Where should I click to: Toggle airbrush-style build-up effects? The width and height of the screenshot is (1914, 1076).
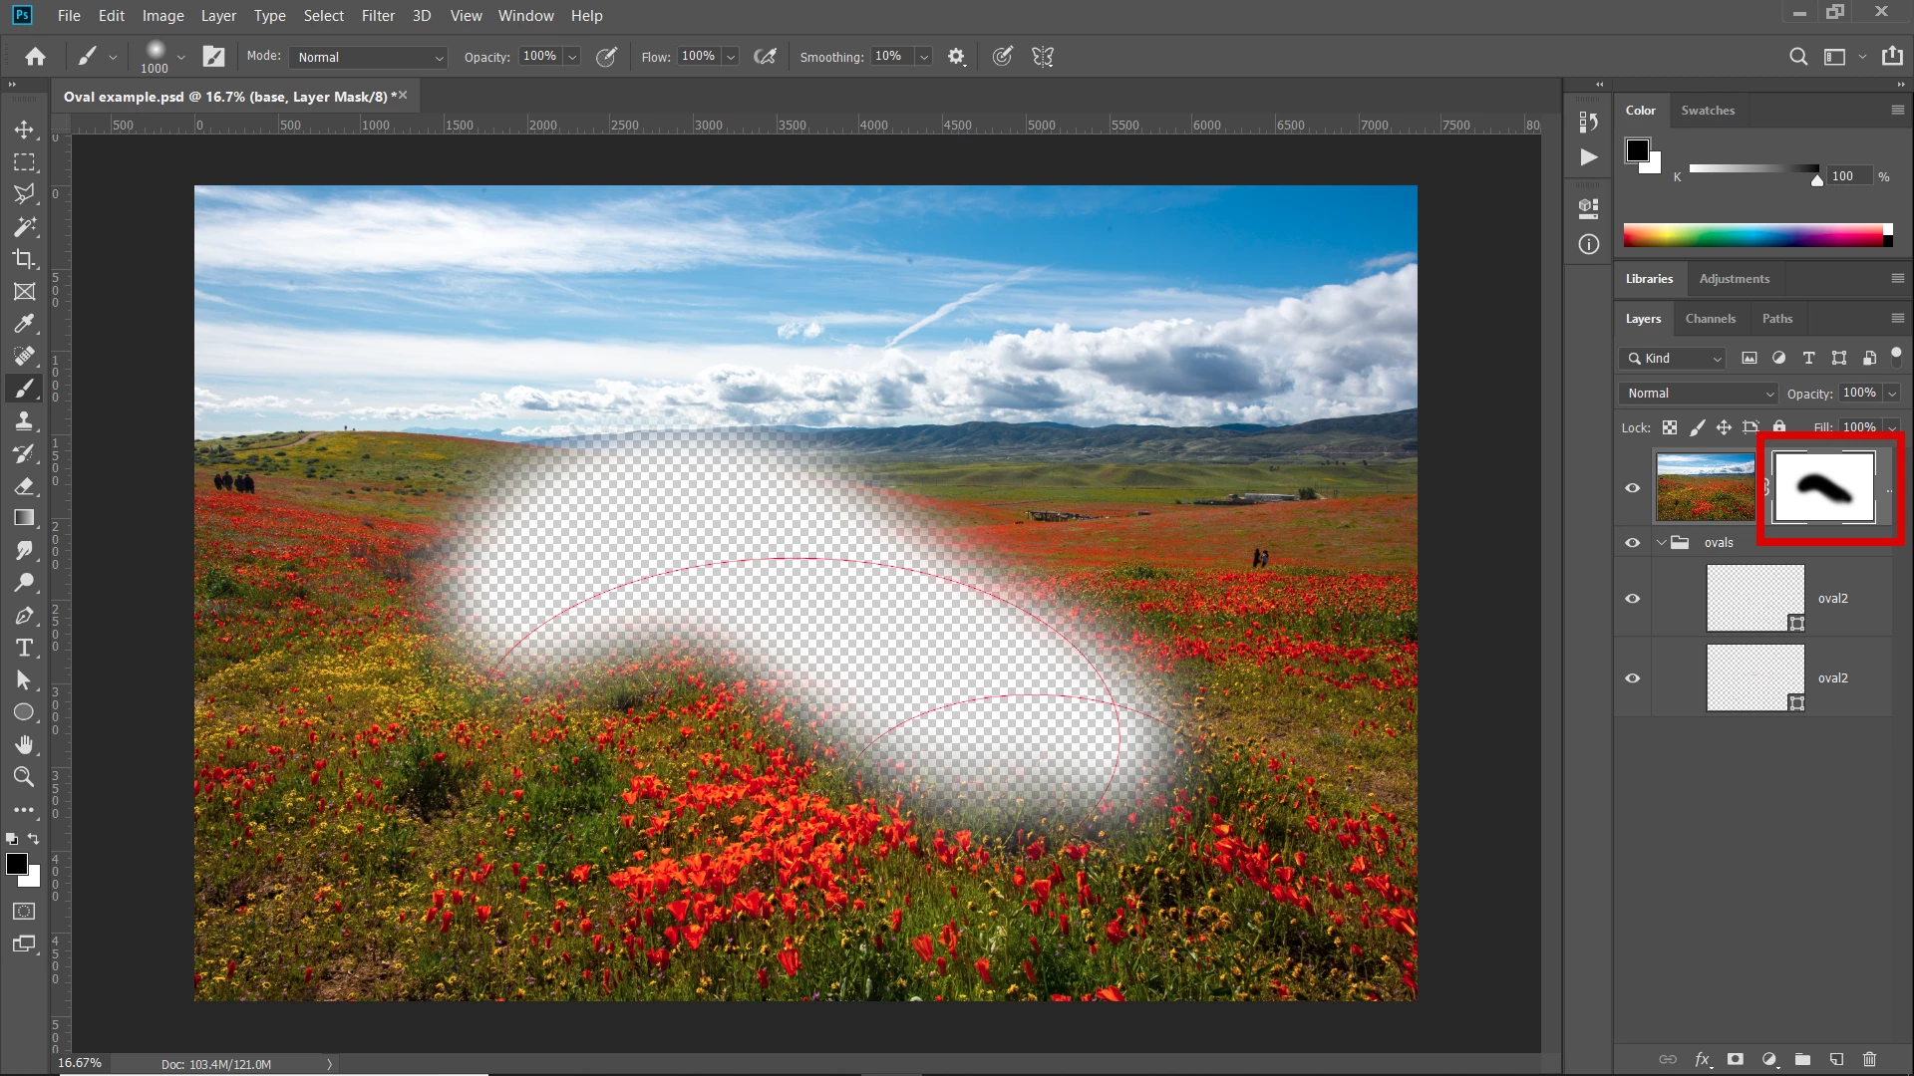tap(765, 57)
